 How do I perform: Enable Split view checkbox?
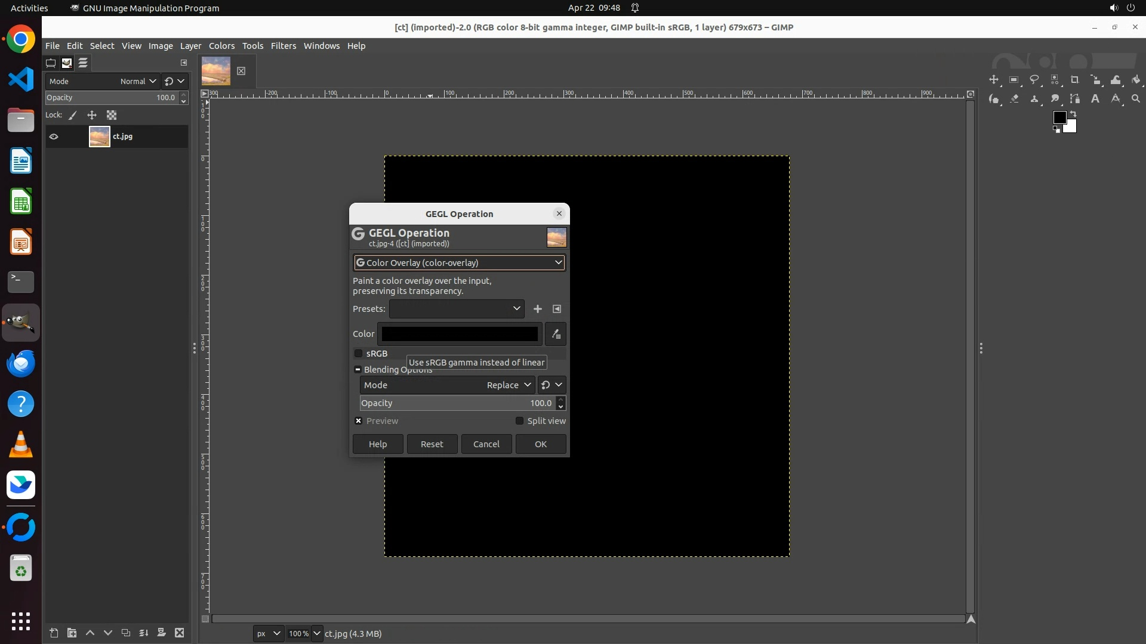[519, 421]
